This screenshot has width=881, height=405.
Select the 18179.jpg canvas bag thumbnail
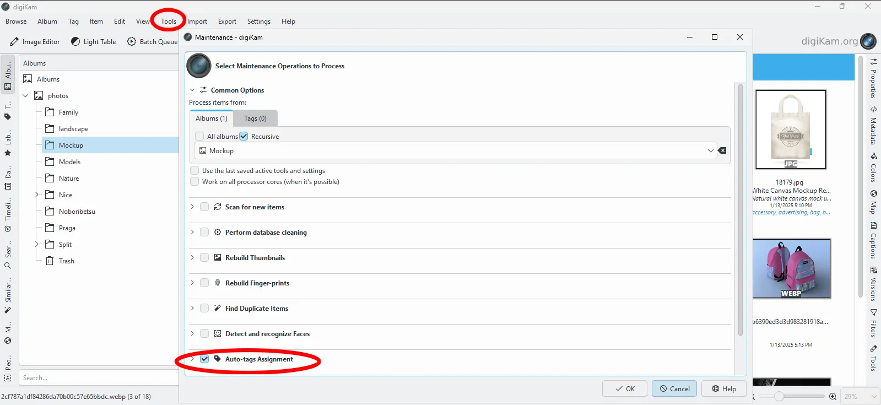pyautogui.click(x=791, y=129)
